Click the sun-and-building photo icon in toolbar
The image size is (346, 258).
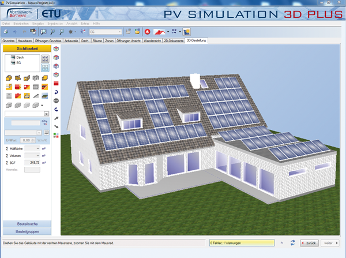coord(186,32)
